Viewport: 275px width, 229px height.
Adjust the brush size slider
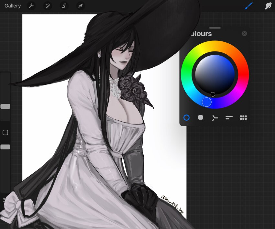click(5, 107)
